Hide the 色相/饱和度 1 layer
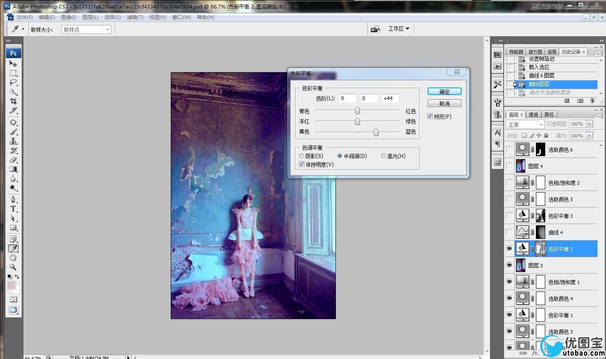The image size is (606, 359). 509,282
